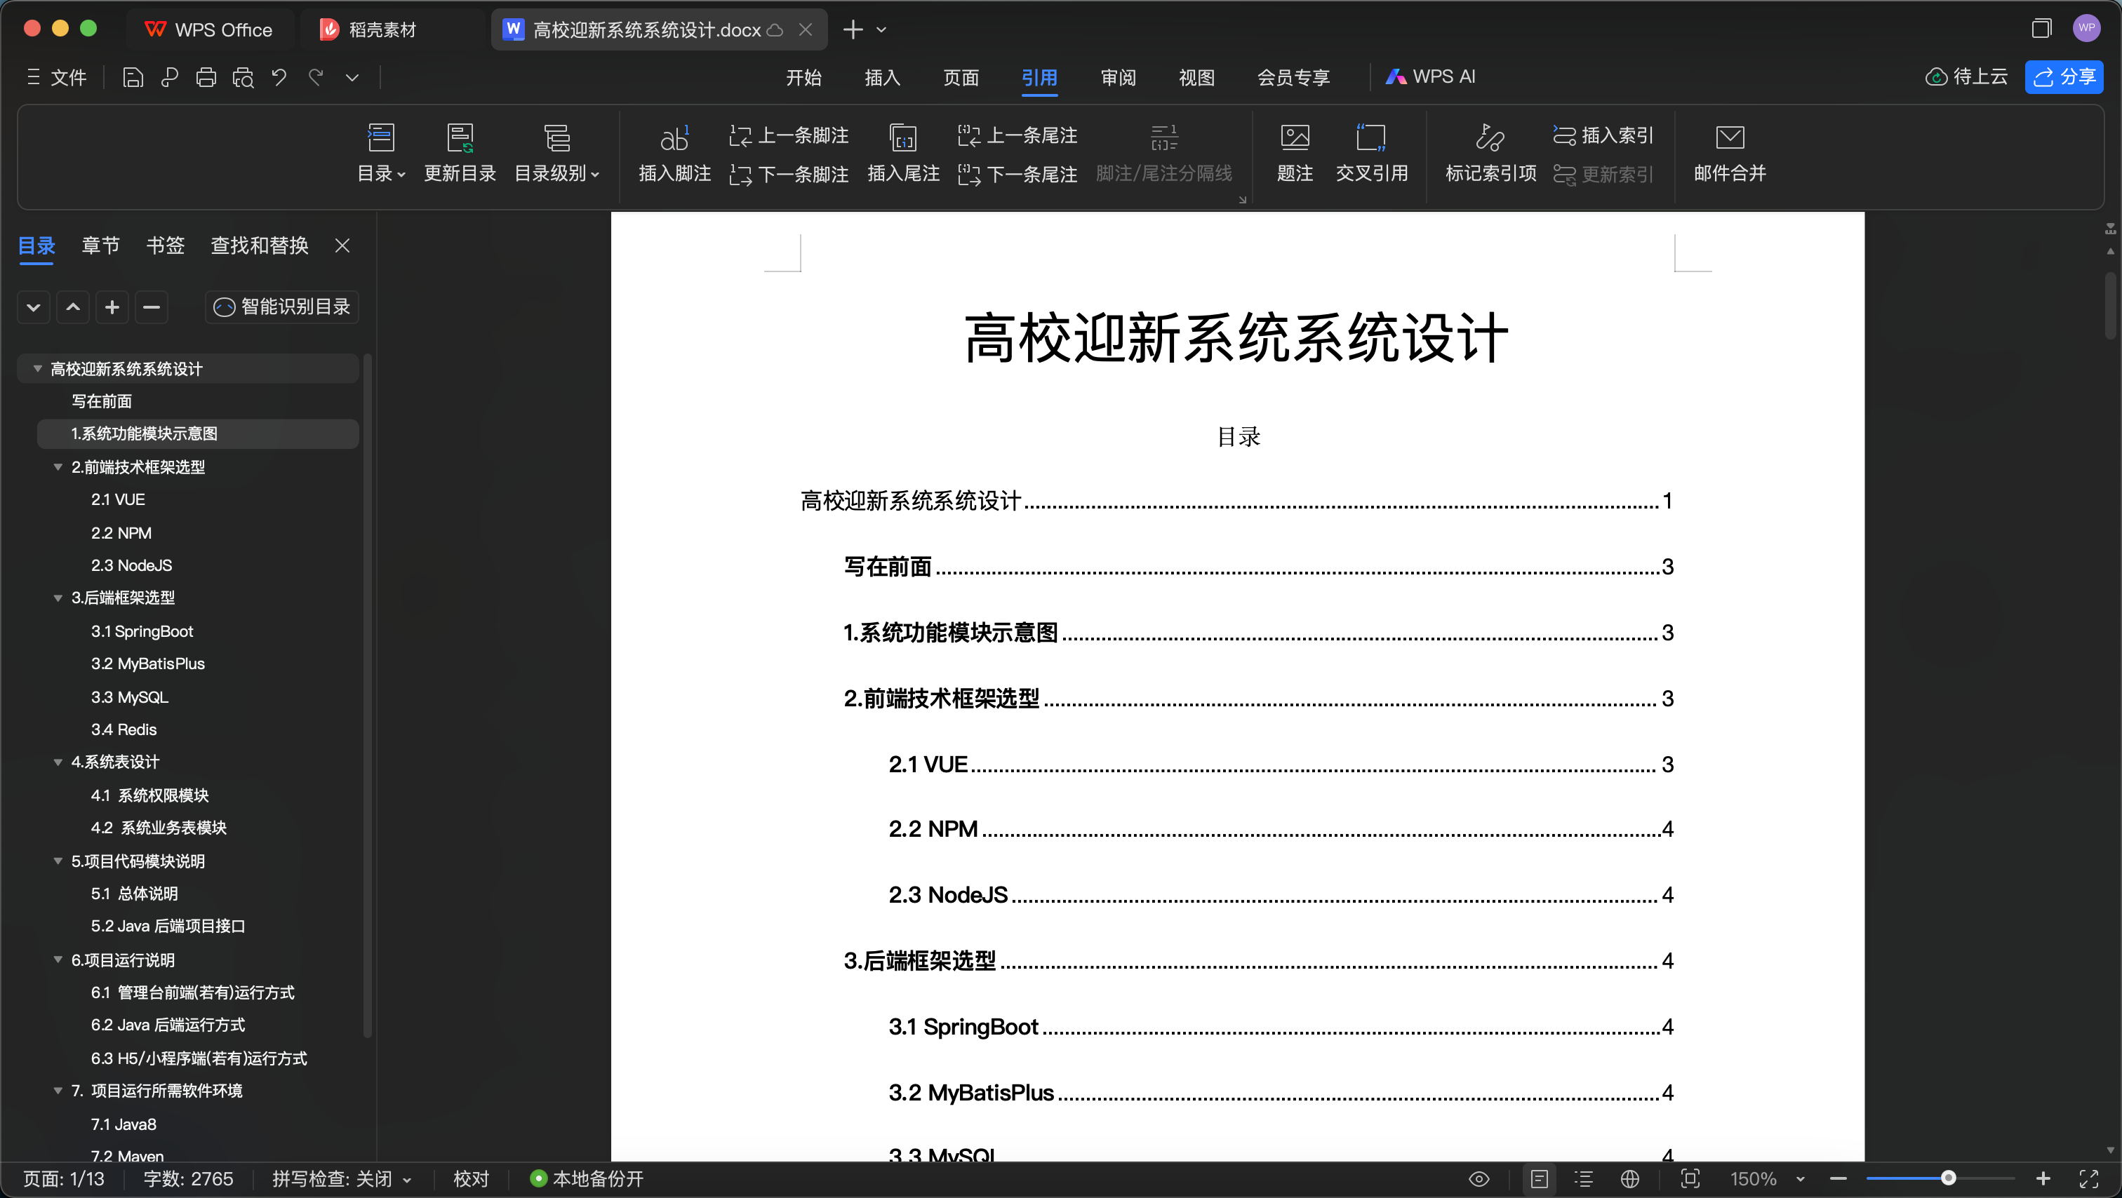Click Mail Merge (邮件合并) icon
The height and width of the screenshot is (1198, 2122).
click(x=1730, y=153)
